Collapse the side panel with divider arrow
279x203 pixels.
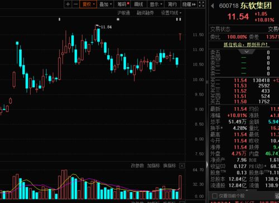207,164
